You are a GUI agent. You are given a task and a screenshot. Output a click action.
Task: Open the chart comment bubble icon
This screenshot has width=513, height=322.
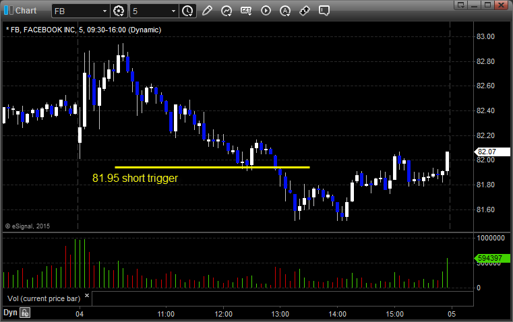click(324, 11)
